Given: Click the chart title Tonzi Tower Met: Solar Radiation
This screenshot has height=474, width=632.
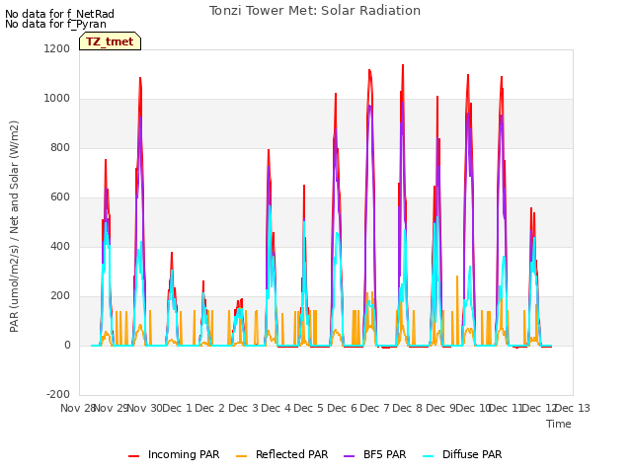Looking at the screenshot, I should (315, 11).
